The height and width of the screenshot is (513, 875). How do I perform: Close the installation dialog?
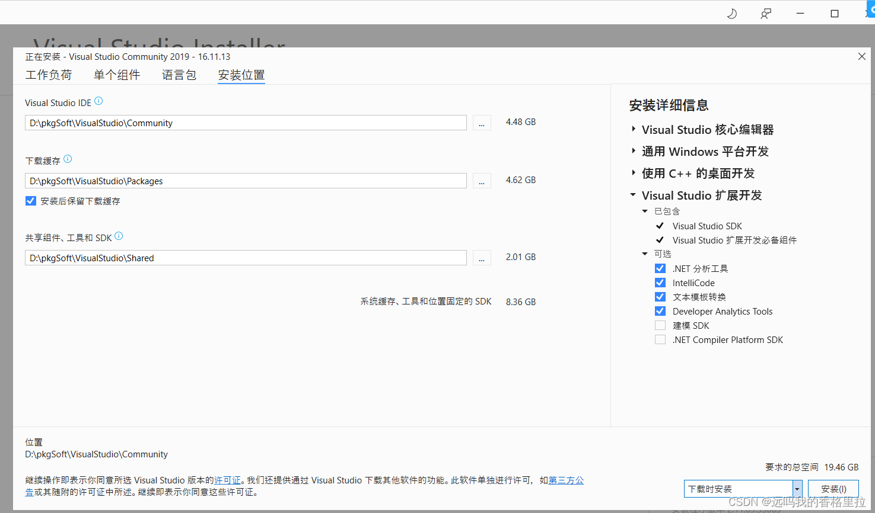pyautogui.click(x=861, y=56)
